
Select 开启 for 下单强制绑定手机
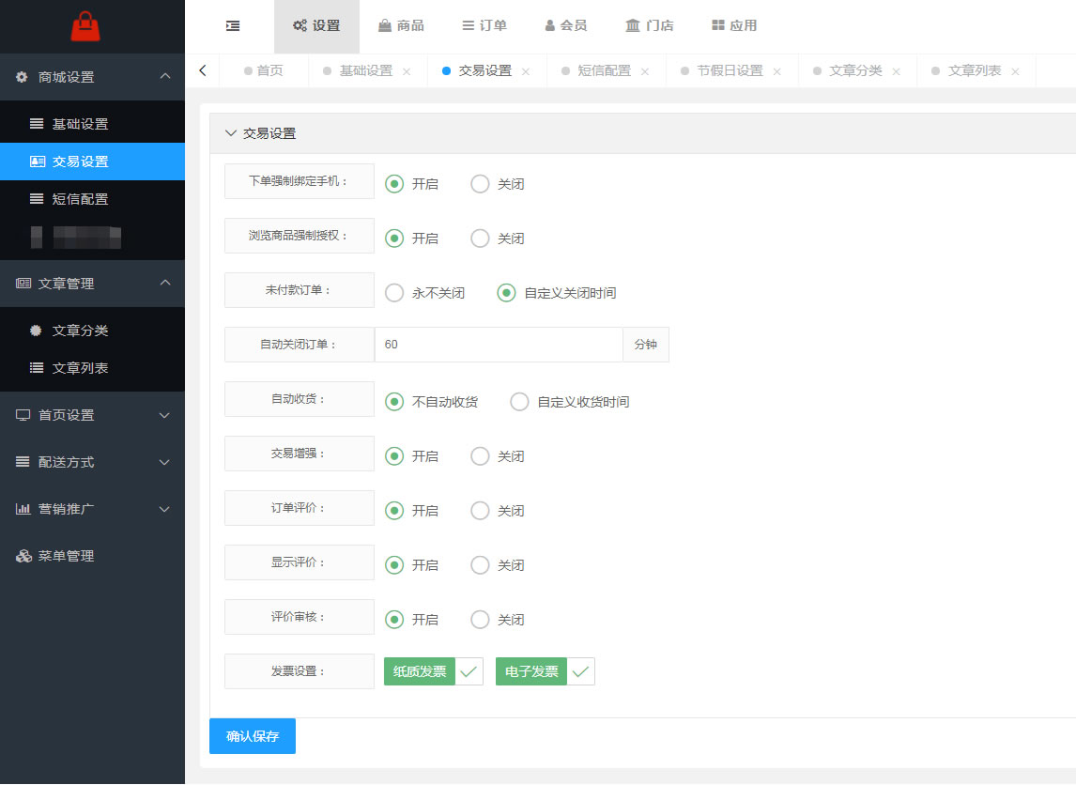(394, 184)
